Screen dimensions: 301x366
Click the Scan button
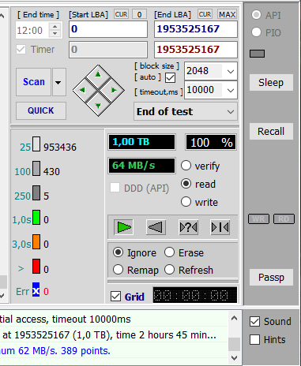click(x=33, y=82)
